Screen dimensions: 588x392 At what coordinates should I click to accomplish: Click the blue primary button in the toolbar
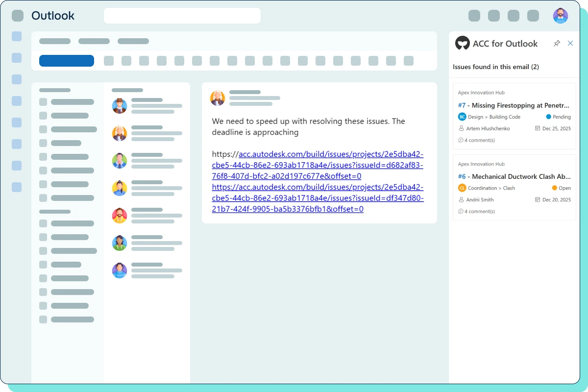(x=67, y=61)
